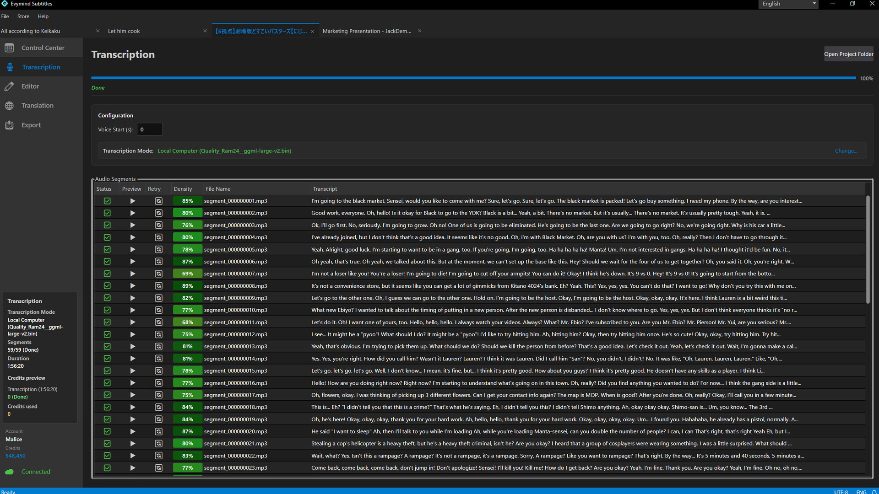Retry transcription of segment_000000003.mp3

tap(158, 225)
